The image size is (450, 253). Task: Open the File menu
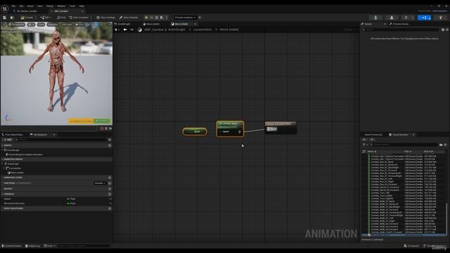13,6
